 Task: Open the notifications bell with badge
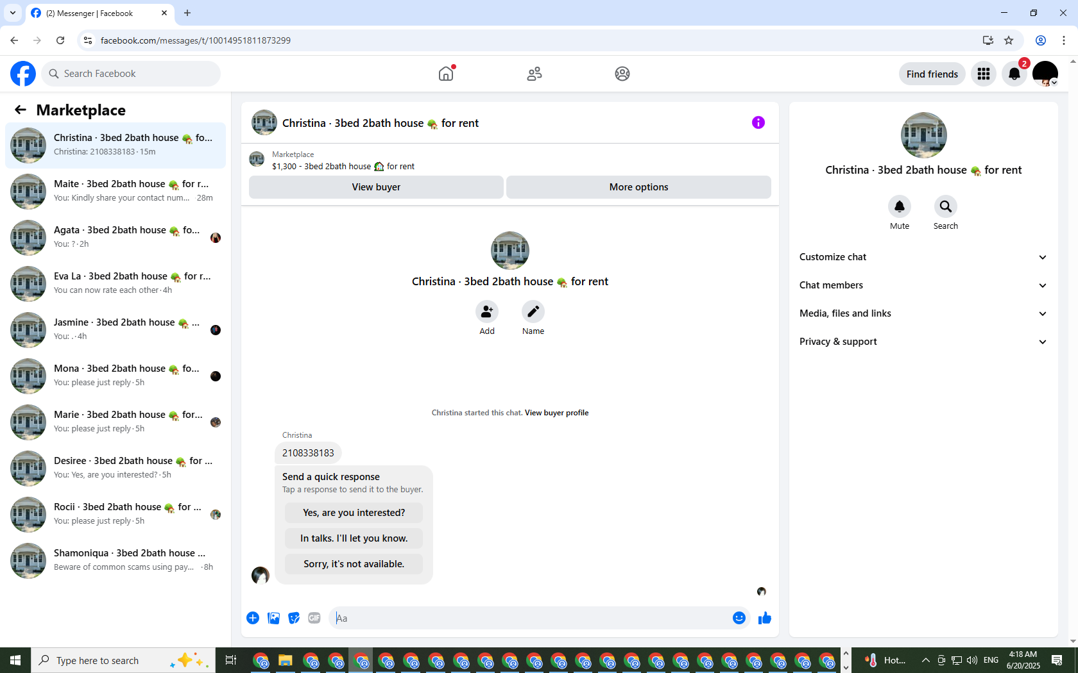pyautogui.click(x=1014, y=74)
